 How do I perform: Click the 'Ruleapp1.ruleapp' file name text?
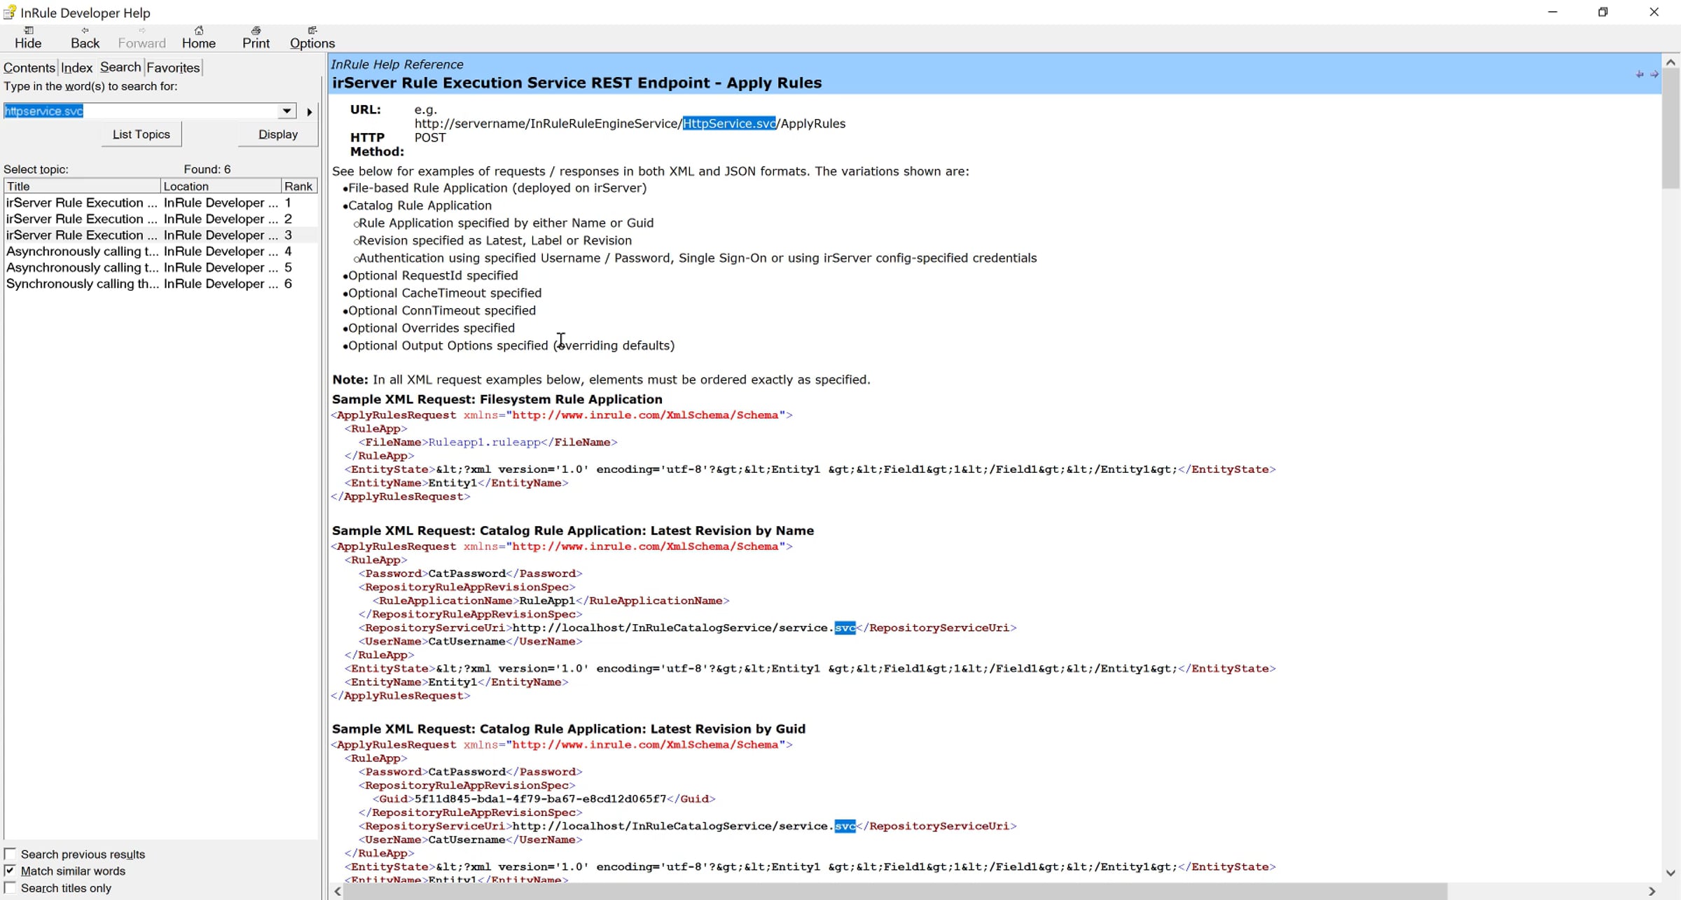tap(484, 442)
